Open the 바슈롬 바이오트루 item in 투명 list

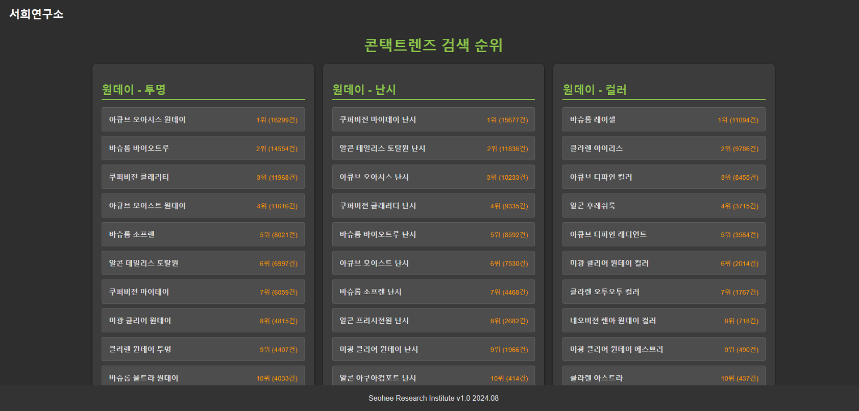203,148
